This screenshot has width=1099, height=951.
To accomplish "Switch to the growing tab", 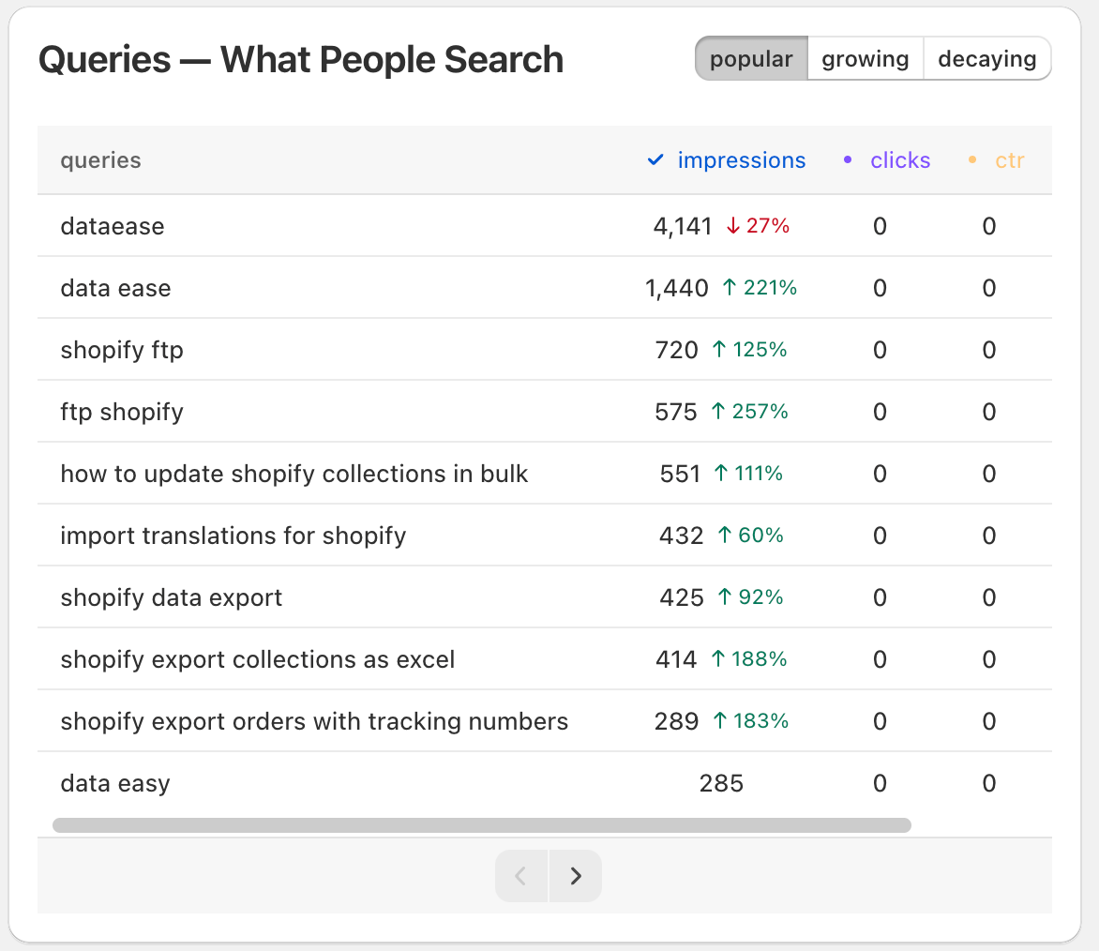I will pos(865,59).
